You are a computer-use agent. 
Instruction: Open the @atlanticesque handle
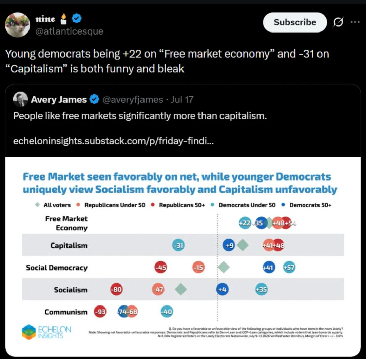pyautogui.click(x=69, y=31)
